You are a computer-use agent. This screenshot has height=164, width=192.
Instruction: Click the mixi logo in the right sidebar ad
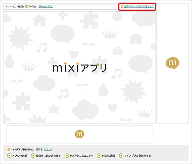(x=173, y=63)
